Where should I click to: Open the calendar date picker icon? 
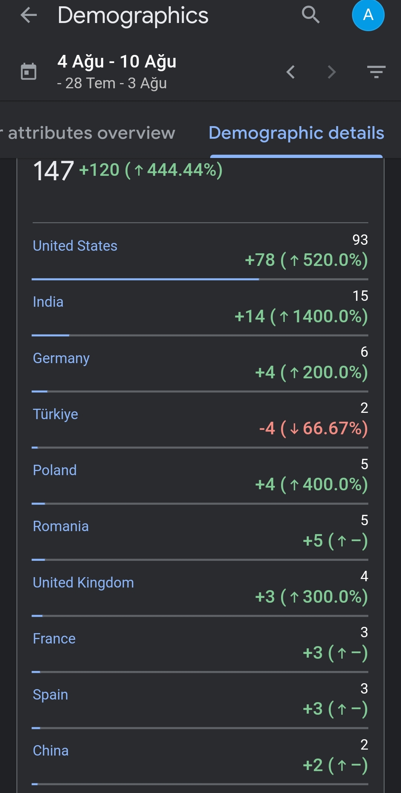[29, 72]
